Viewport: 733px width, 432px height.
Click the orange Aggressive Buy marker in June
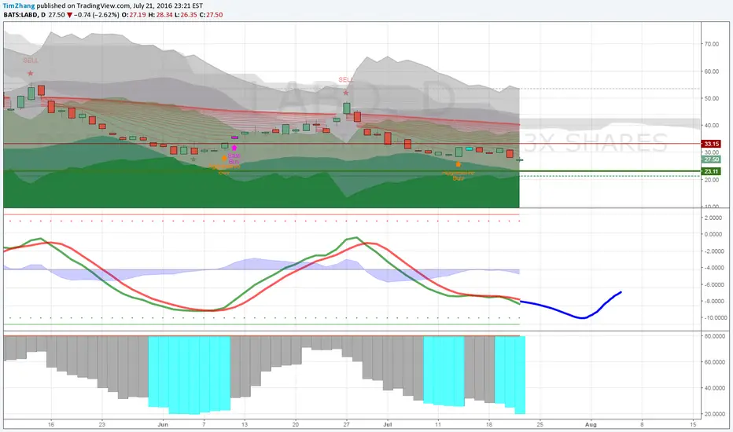pyautogui.click(x=224, y=159)
